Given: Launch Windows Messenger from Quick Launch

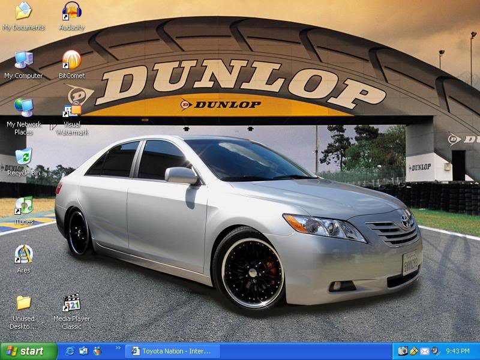Looking at the screenshot, I should 97,351.
